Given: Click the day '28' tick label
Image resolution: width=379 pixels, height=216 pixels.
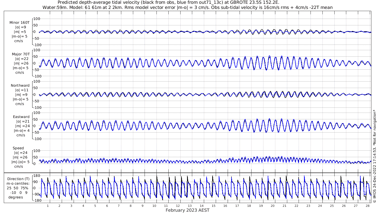Looking at the screenshot, I should [x=367, y=206].
